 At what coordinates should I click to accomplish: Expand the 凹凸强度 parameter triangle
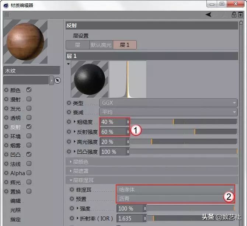click(74, 152)
